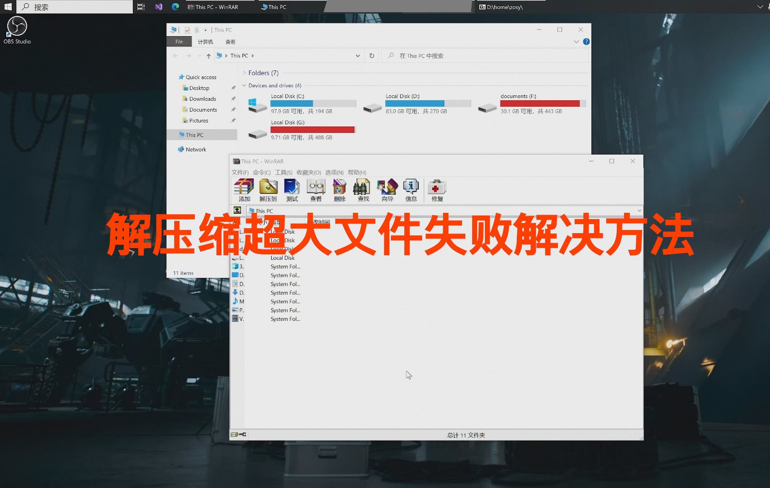Screen dimensions: 770x488
Task: Click the 在 This PC 中搜索 search field
Action: point(485,56)
